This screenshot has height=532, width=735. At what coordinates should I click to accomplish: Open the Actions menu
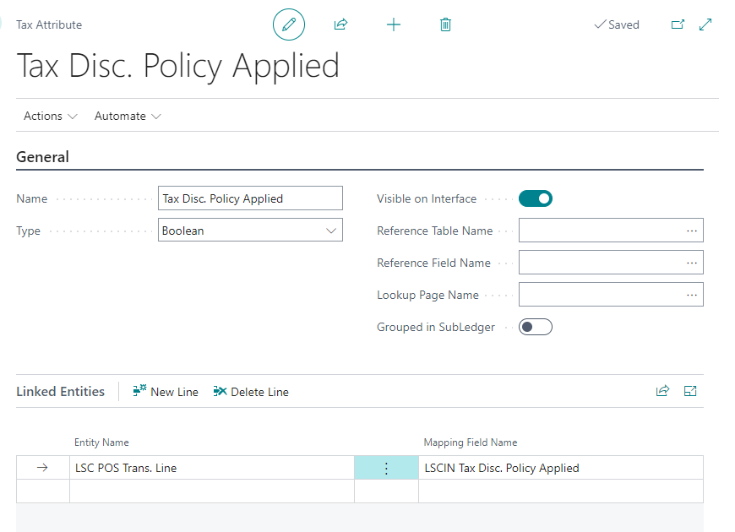pos(50,116)
